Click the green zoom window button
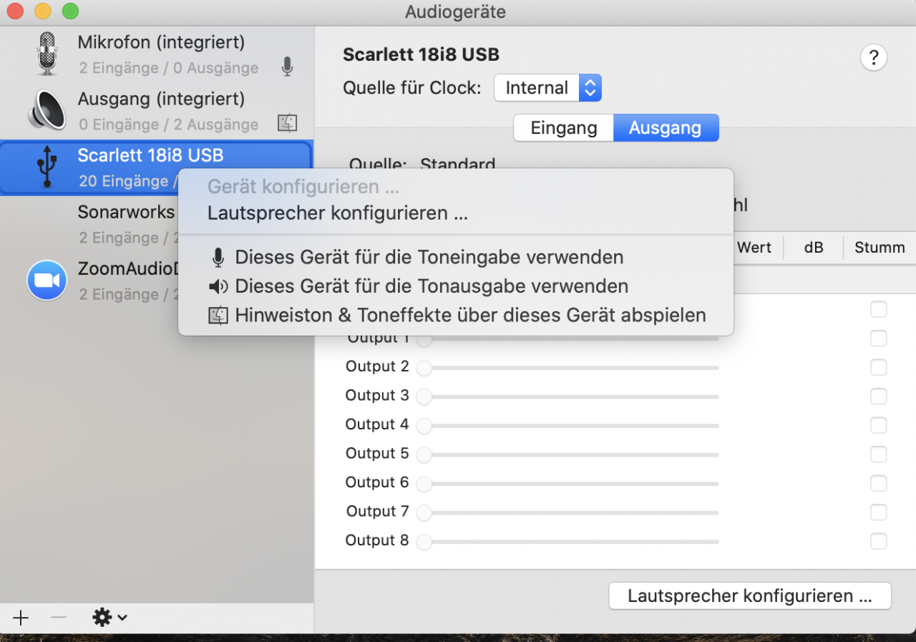The height and width of the screenshot is (642, 916). [x=70, y=11]
